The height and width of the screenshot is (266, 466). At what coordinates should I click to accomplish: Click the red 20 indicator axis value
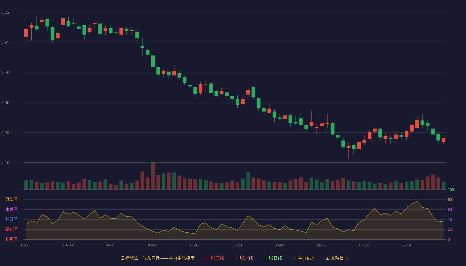[x=450, y=229]
